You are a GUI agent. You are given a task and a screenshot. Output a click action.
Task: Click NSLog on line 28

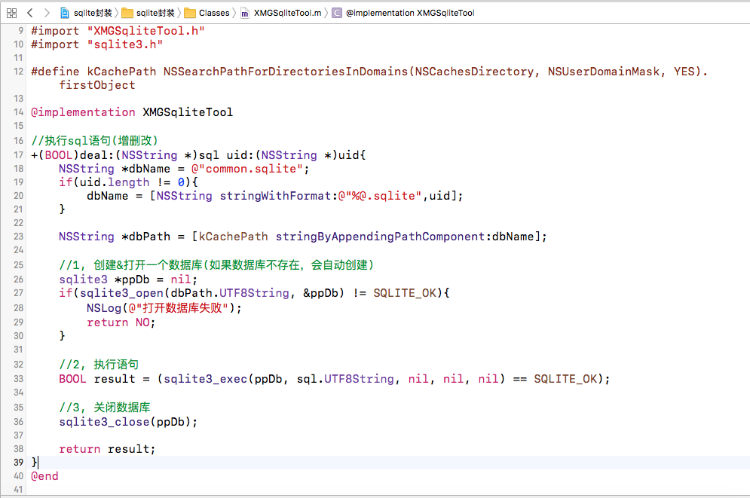[104, 308]
